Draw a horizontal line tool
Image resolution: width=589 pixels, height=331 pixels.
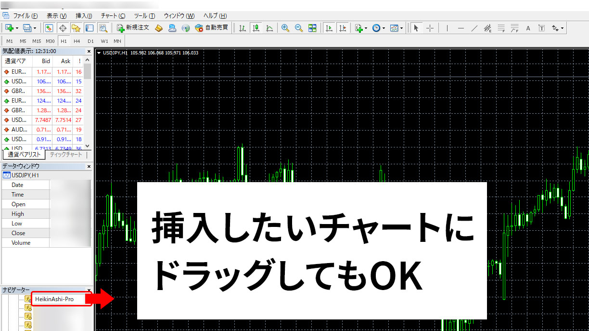(x=461, y=28)
